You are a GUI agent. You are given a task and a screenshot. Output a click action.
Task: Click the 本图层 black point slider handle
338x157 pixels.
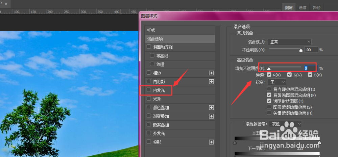(235, 143)
